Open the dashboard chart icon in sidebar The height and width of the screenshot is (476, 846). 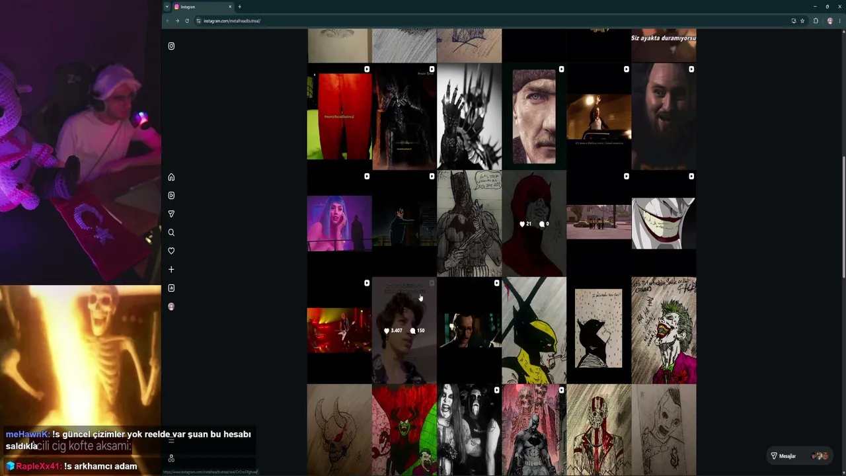(x=171, y=288)
